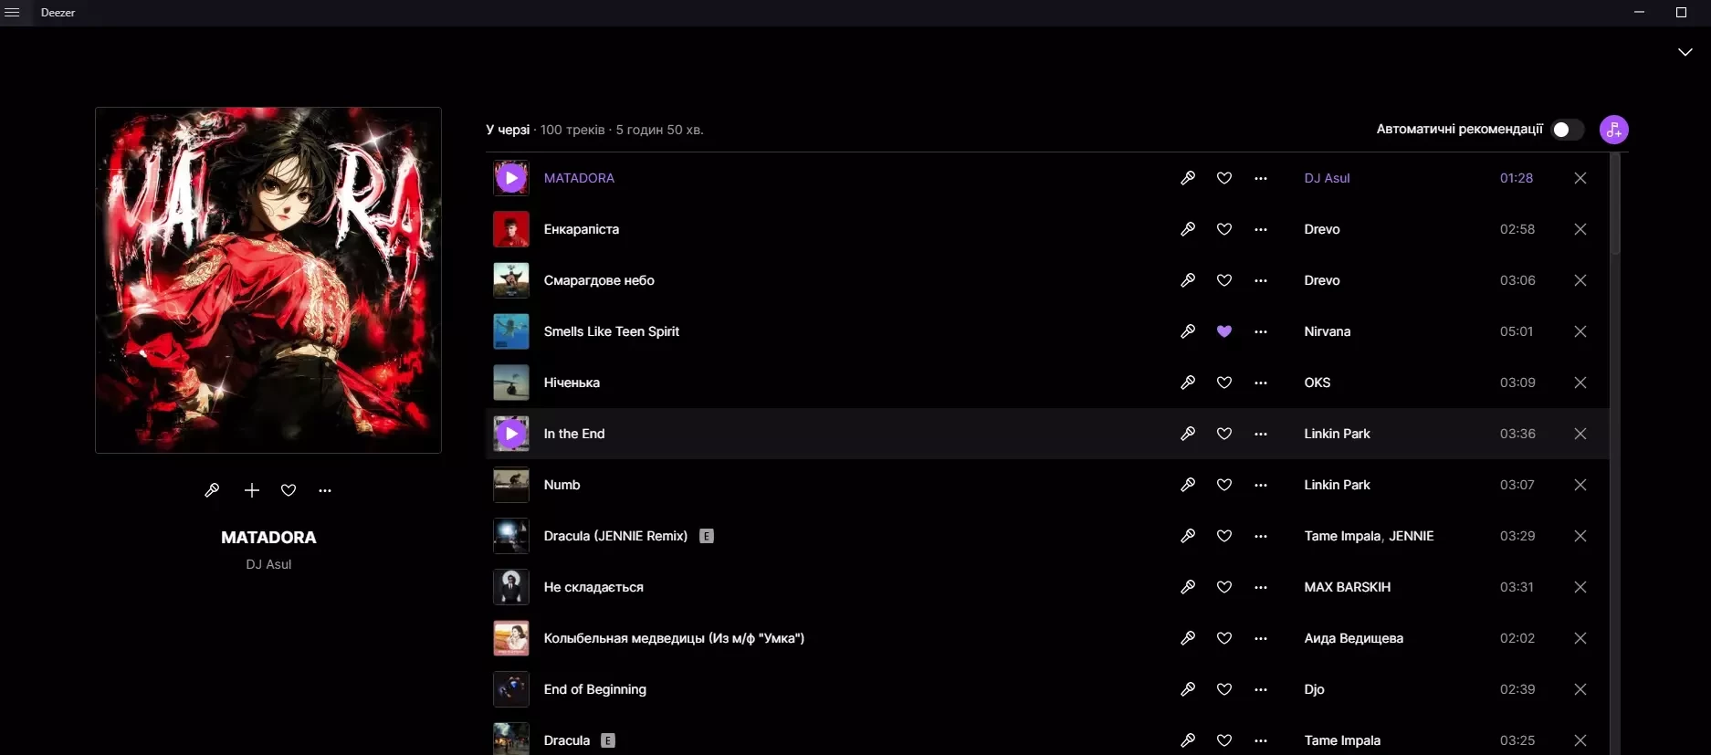The image size is (1711, 755).
Task: Open more options below the cover art
Action: (325, 490)
